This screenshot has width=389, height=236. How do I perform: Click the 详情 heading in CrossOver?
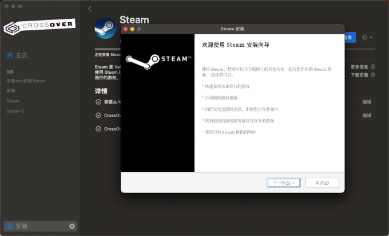101,91
